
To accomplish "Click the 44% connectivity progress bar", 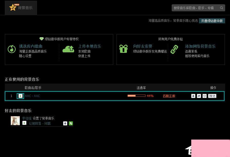I will 137,96.
